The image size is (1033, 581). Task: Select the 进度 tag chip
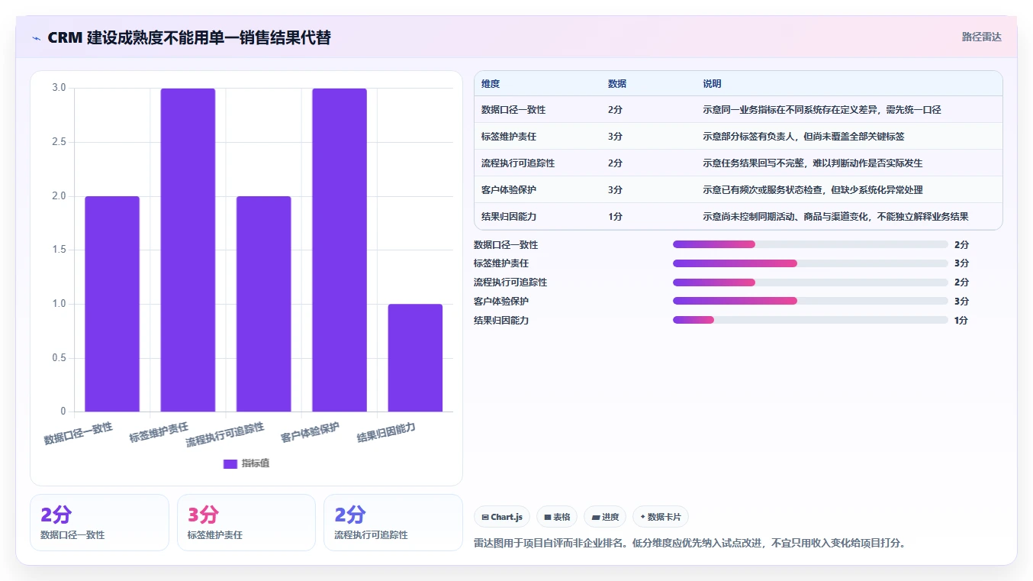(605, 517)
